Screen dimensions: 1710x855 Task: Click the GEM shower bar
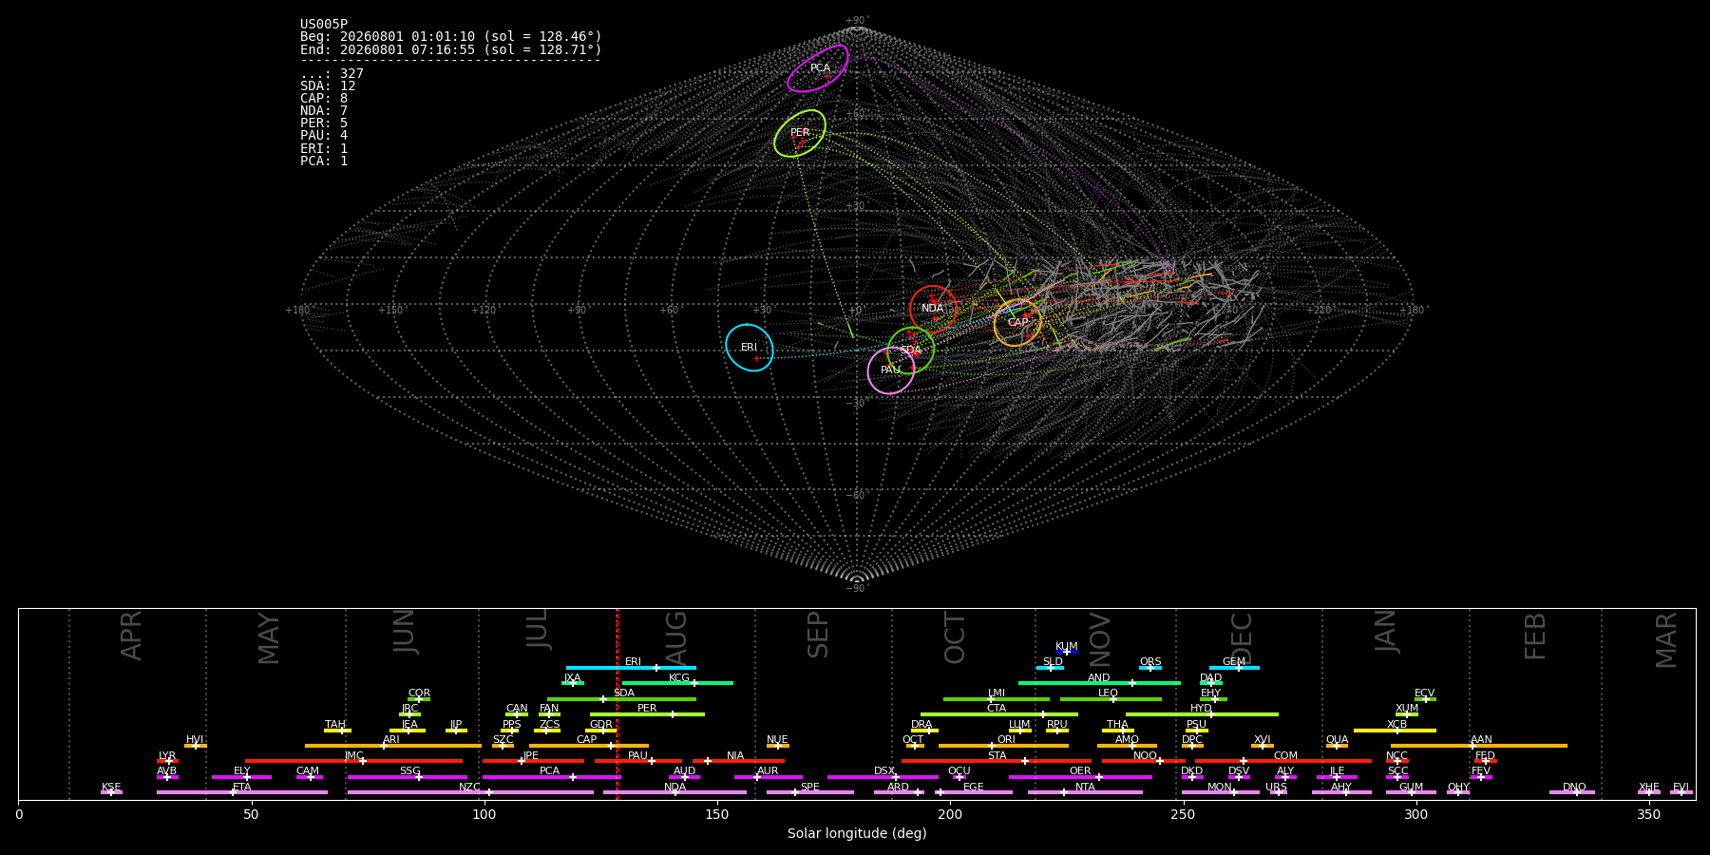click(1234, 668)
